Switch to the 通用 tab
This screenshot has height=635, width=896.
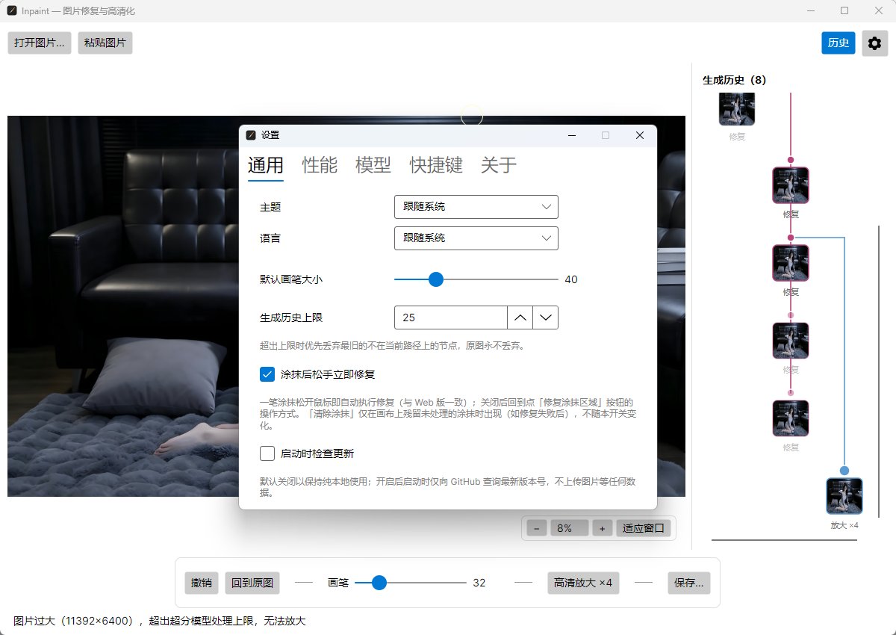pyautogui.click(x=266, y=165)
